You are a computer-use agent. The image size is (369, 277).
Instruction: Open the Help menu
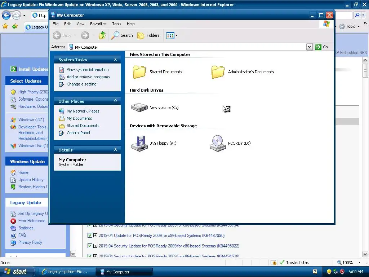pyautogui.click(x=130, y=24)
